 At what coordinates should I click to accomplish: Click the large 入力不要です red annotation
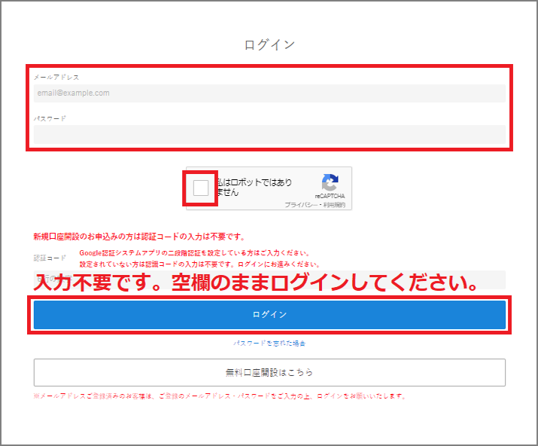(x=256, y=285)
